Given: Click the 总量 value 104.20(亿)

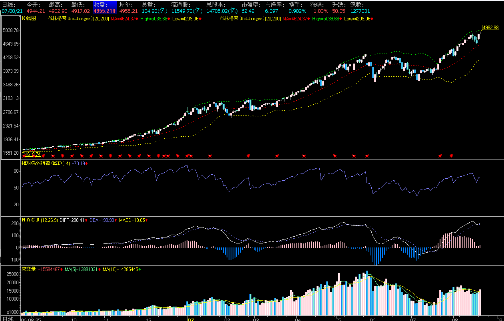Looking at the screenshot, I should tap(155, 11).
